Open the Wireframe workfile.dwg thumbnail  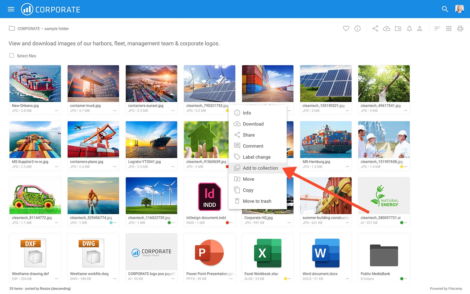coord(93,253)
